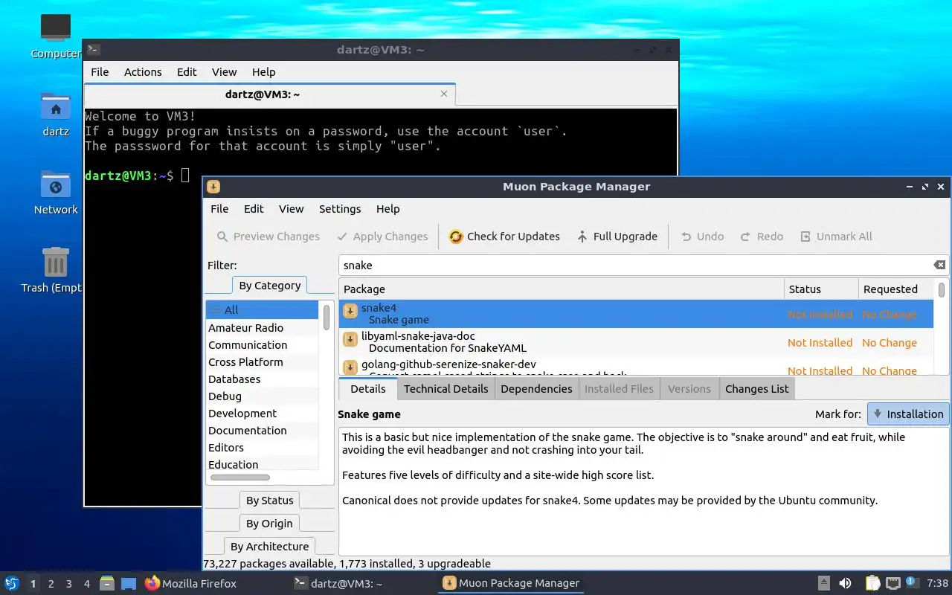952x595 pixels.
Task: Click the Redo toolbar button
Action: pos(762,237)
